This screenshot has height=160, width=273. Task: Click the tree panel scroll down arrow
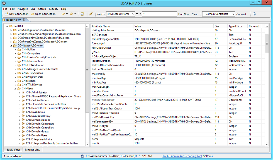click(87, 144)
